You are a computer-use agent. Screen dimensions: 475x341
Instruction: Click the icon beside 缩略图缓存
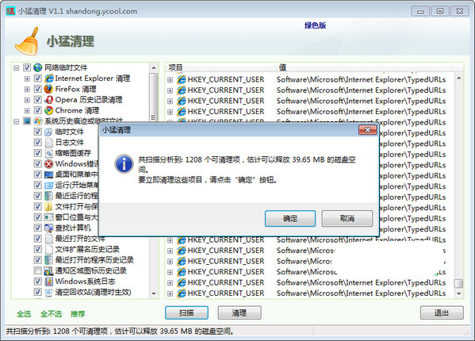(x=48, y=153)
